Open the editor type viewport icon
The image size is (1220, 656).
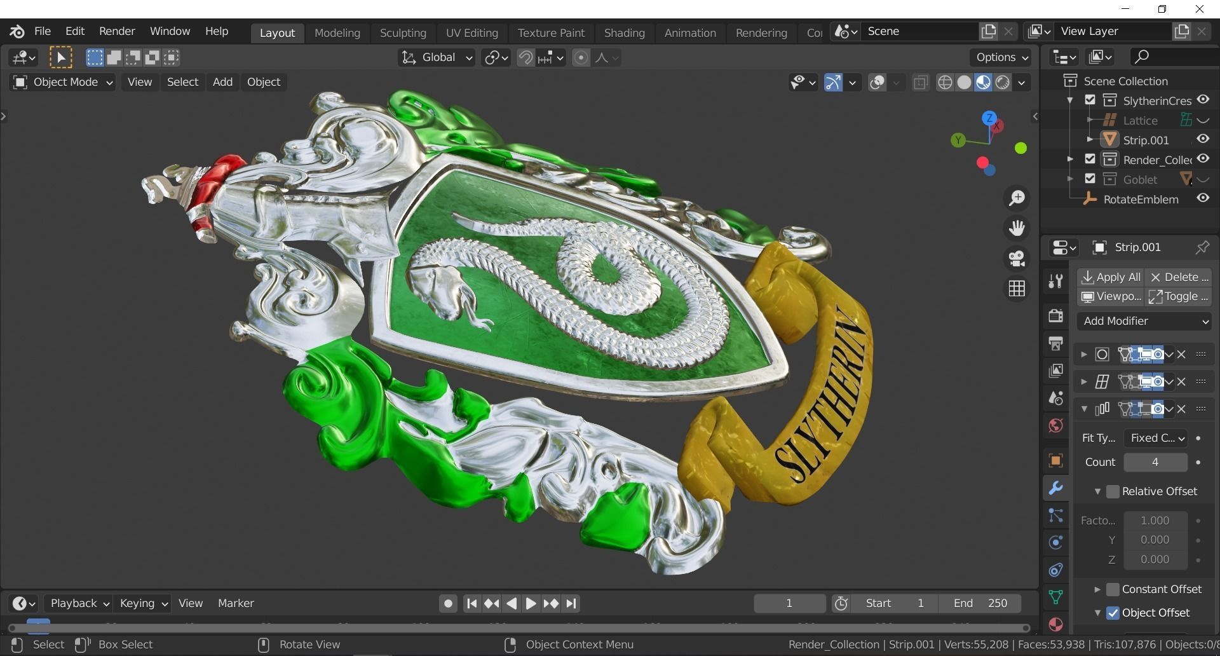pyautogui.click(x=23, y=58)
